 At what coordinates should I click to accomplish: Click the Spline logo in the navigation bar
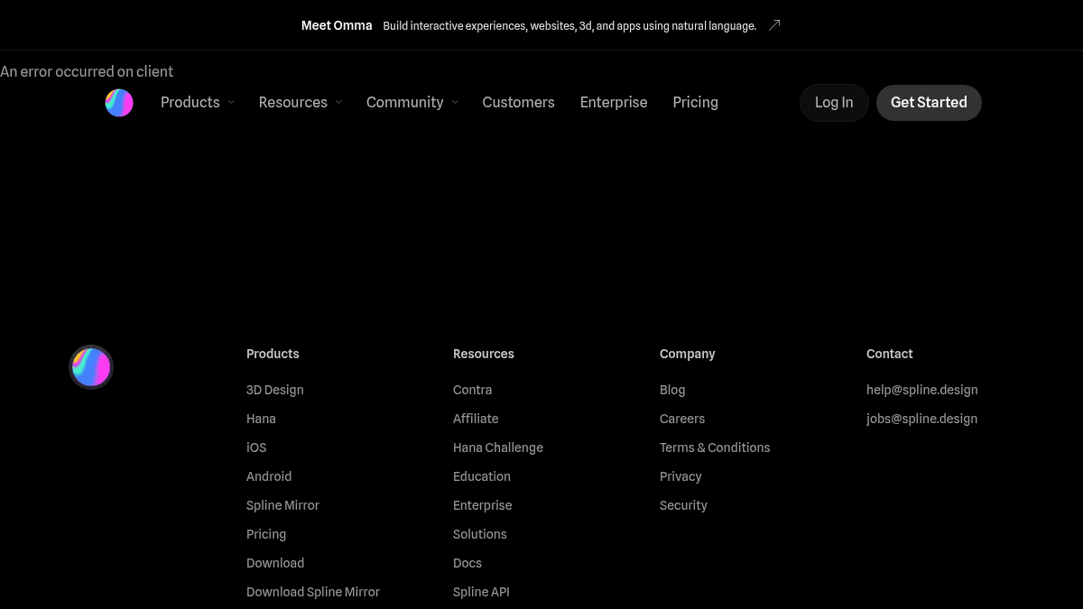coord(119,103)
